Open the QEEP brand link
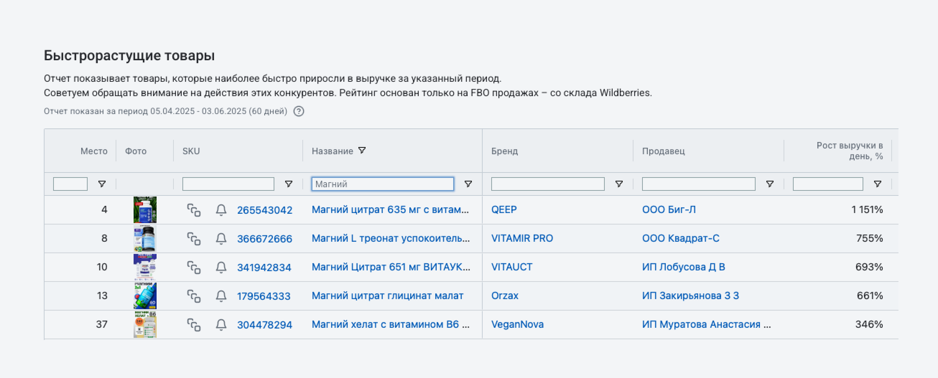Image resolution: width=938 pixels, height=378 pixels. click(x=504, y=210)
